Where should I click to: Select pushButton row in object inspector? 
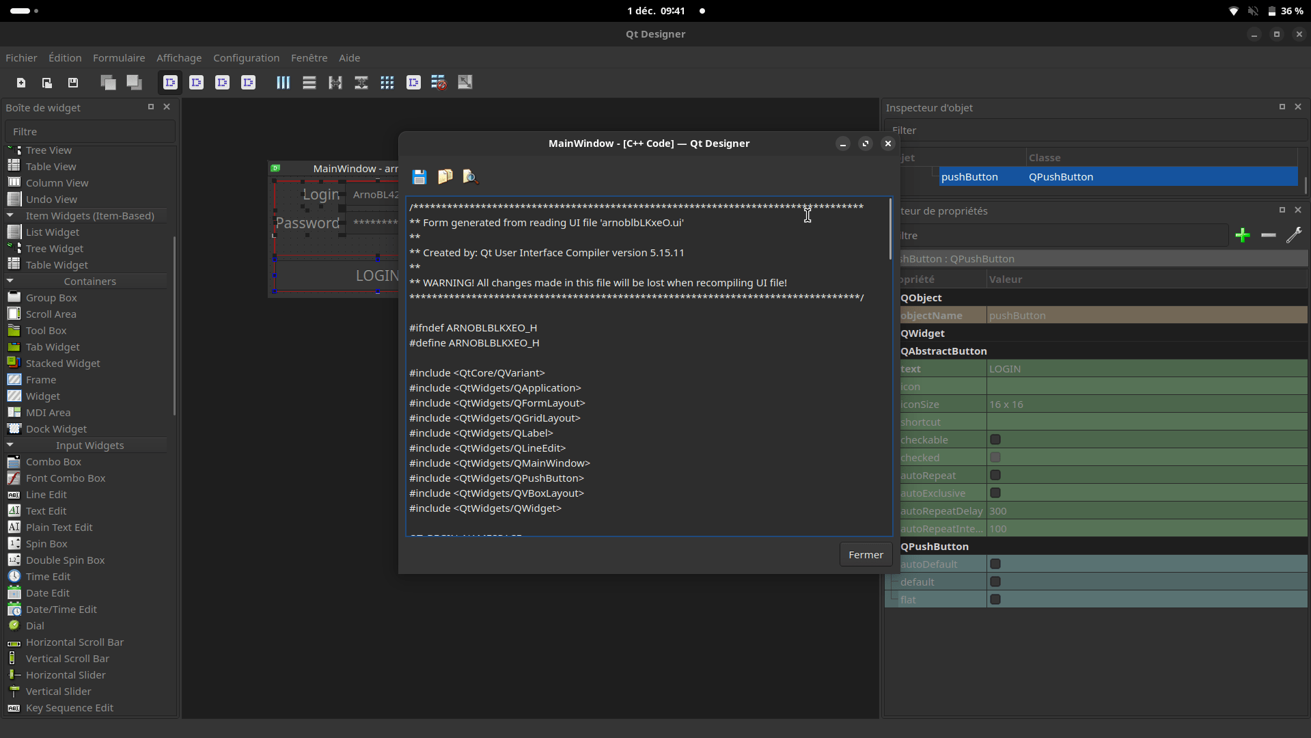(x=1118, y=177)
